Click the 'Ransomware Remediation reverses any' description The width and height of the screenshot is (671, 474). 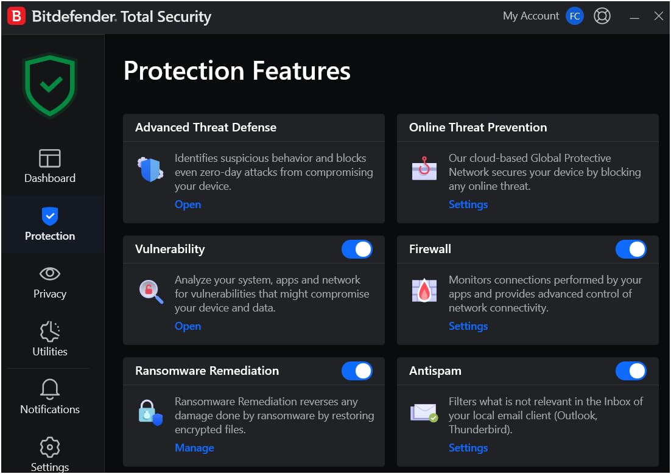[274, 416]
